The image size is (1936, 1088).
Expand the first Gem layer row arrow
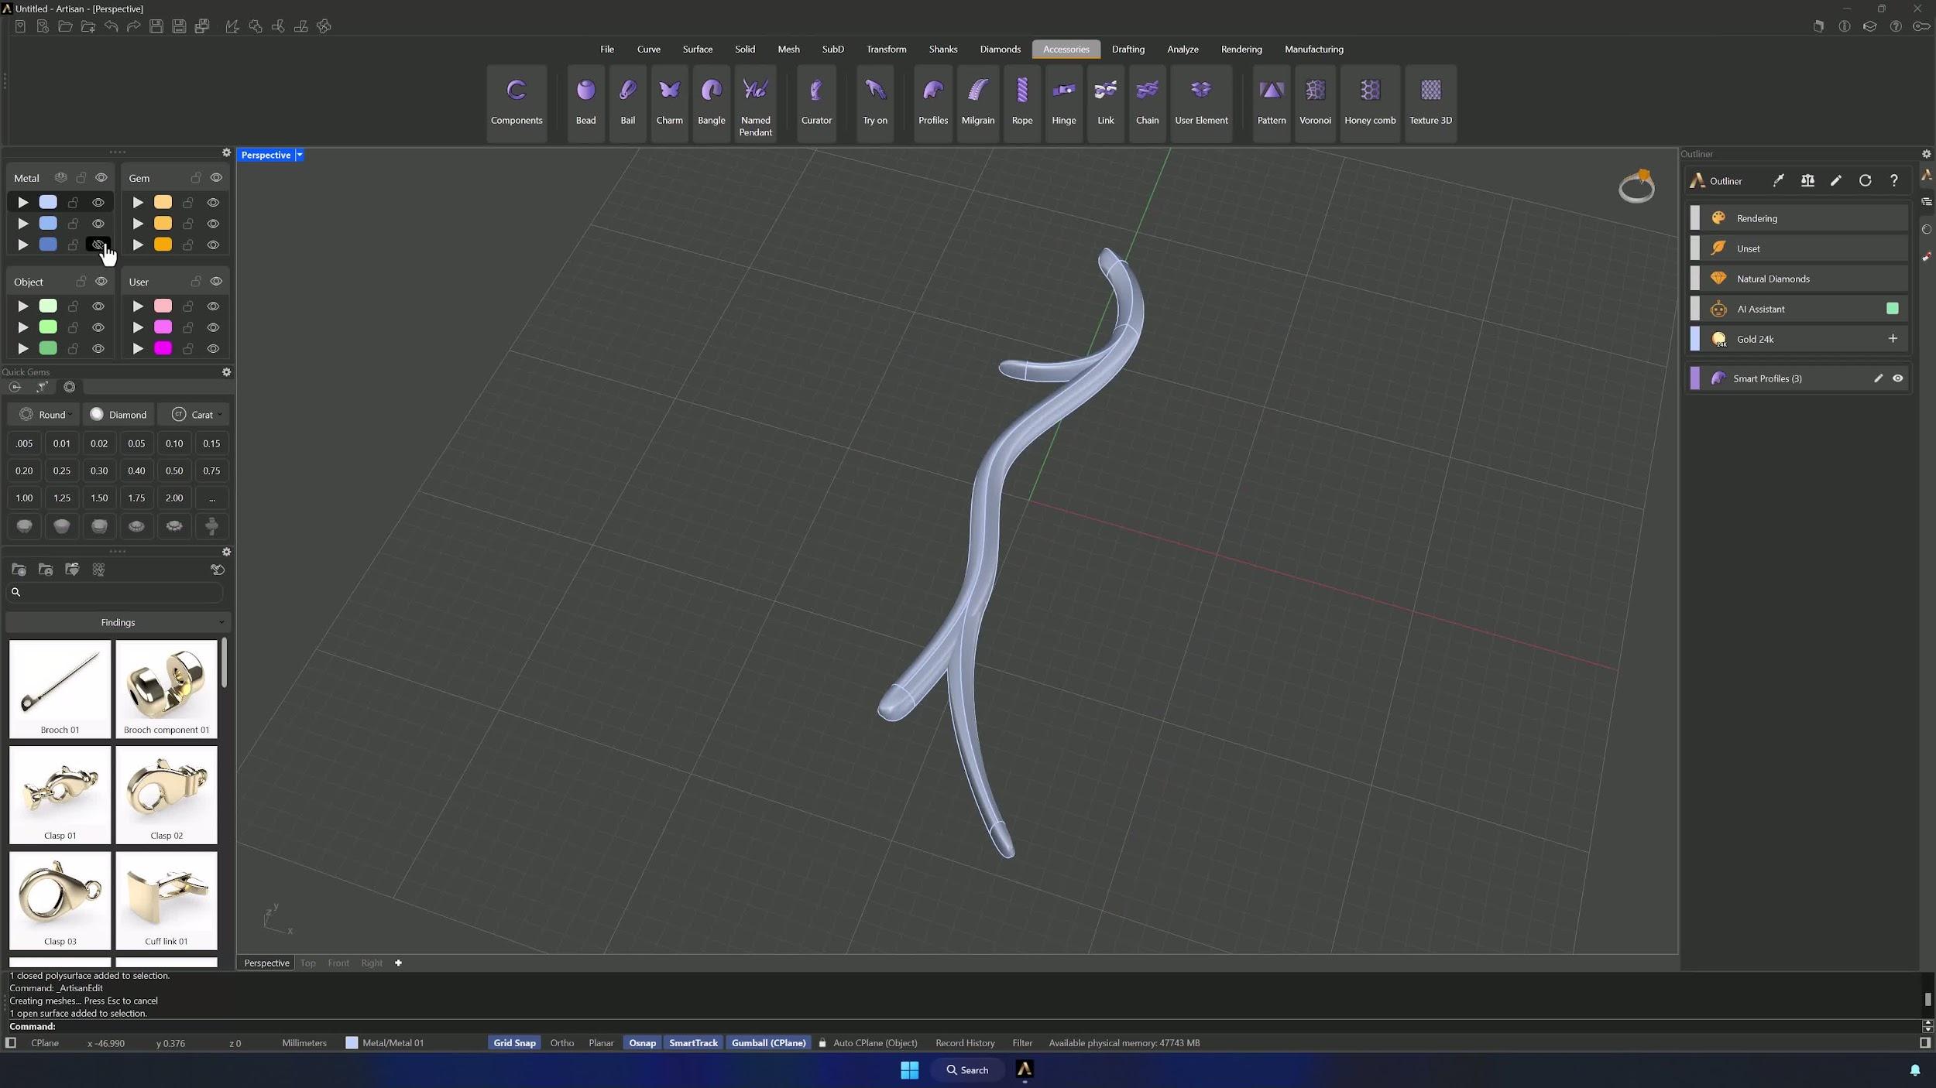[x=138, y=202]
